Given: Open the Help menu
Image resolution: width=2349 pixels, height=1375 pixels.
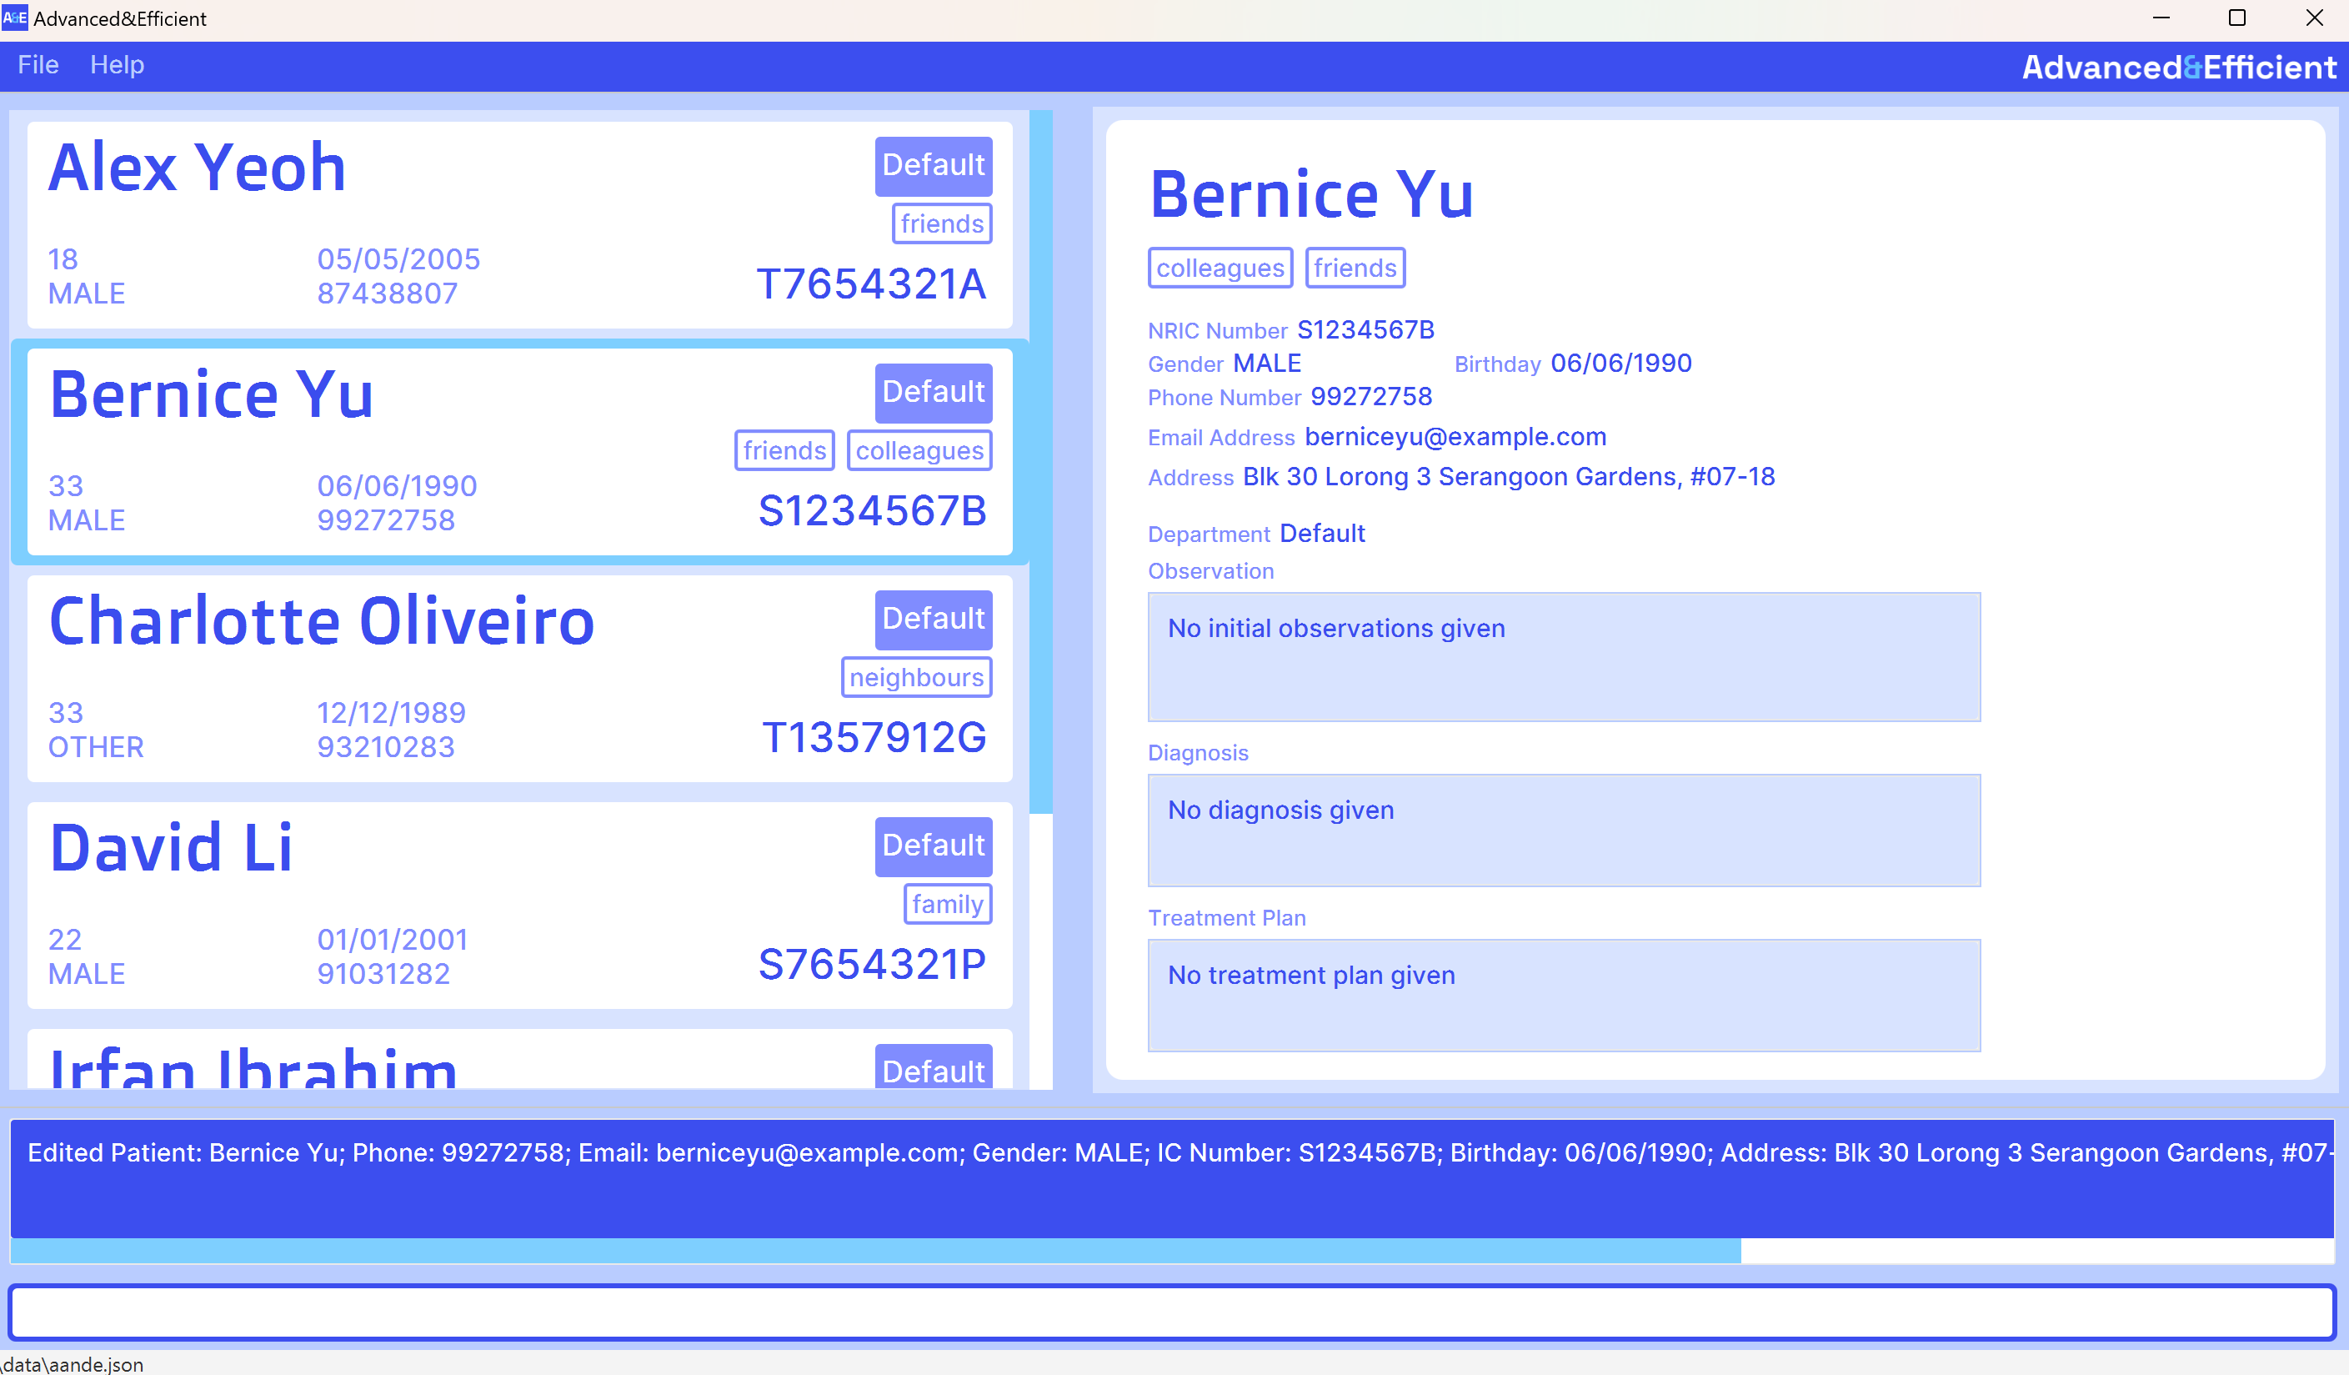Looking at the screenshot, I should [117, 64].
